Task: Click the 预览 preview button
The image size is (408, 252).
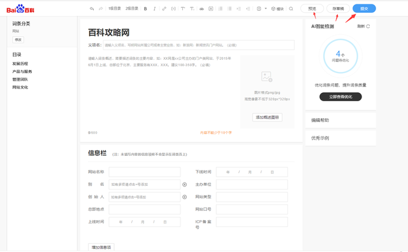Action: point(312,8)
